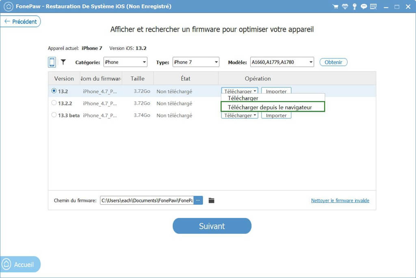Viewport: 416px width, 278px height.
Task: Go back with the Précédent button
Action: [x=21, y=22]
